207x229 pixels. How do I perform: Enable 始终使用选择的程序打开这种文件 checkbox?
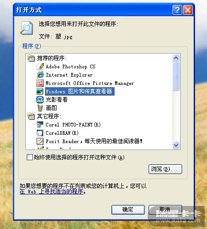(x=29, y=157)
